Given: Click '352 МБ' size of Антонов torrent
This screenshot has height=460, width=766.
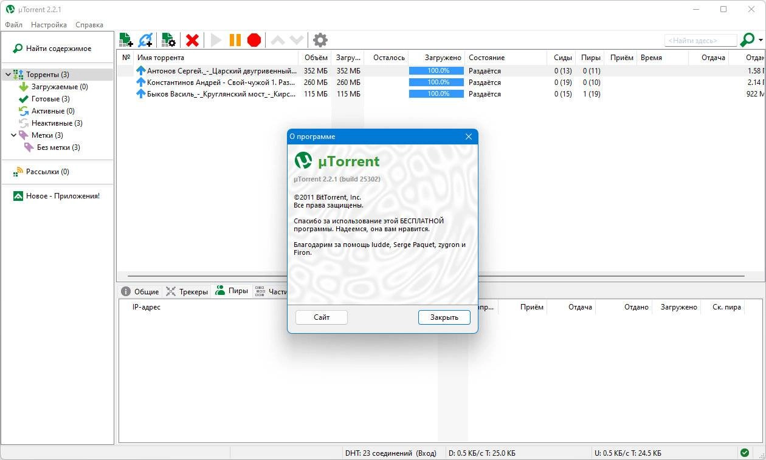Looking at the screenshot, I should [316, 71].
